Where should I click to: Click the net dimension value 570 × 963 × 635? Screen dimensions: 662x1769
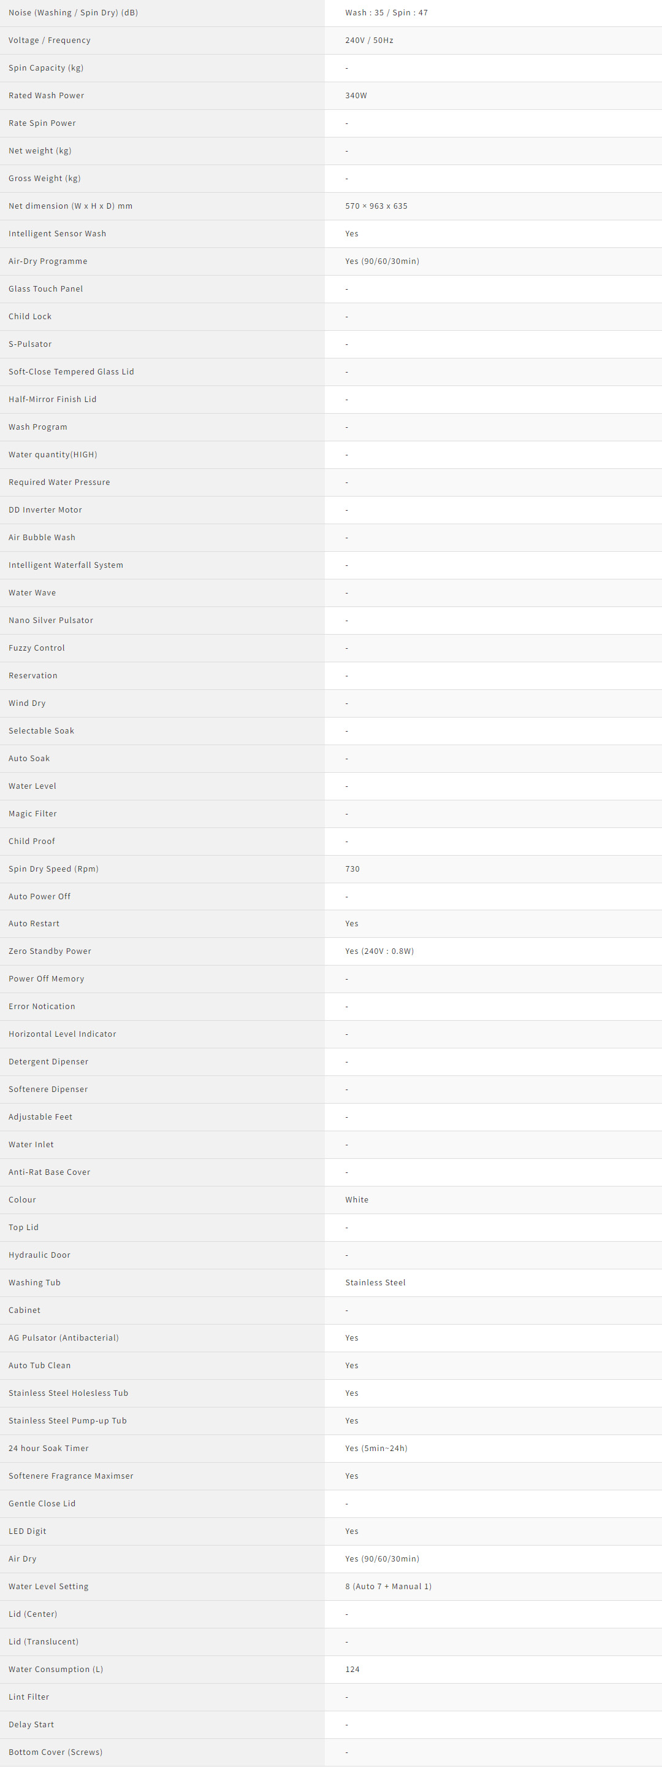click(x=376, y=206)
